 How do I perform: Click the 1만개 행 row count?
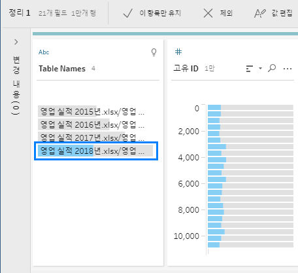click(x=84, y=13)
